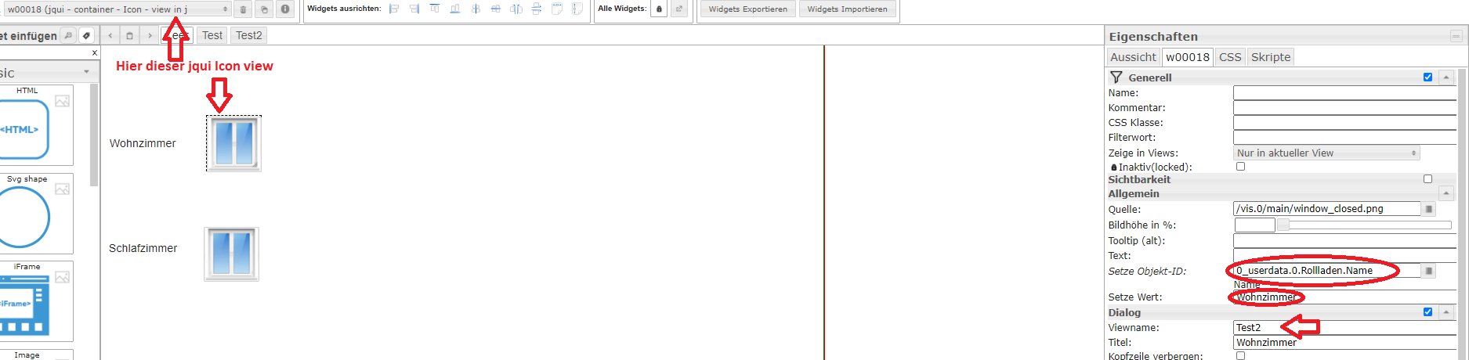1469x360 pixels.
Task: Click Widgets Exportieren button
Action: (x=748, y=9)
